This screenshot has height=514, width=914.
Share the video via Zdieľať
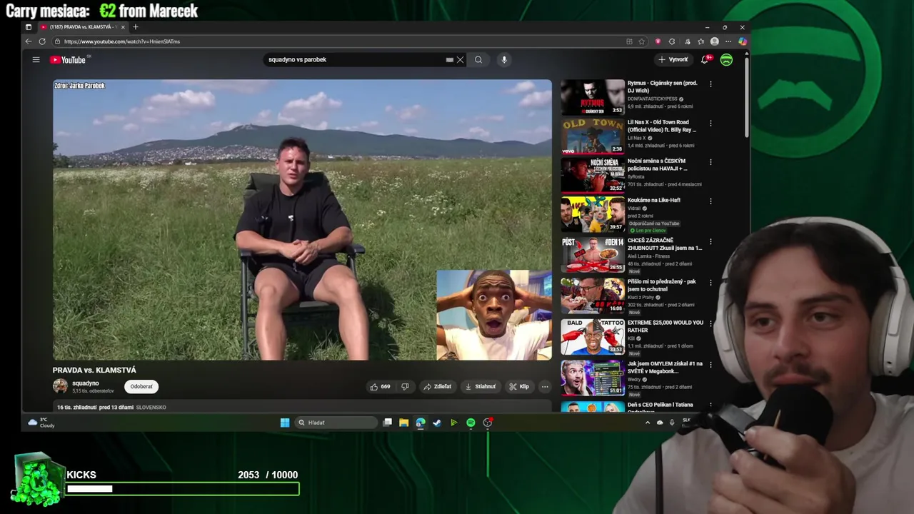coord(438,387)
